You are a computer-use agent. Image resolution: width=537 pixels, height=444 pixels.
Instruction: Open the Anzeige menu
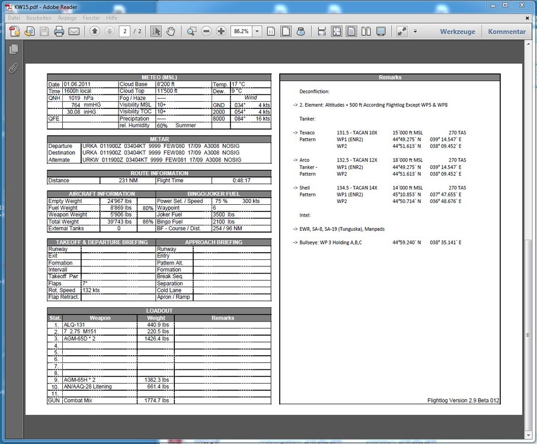(67, 18)
